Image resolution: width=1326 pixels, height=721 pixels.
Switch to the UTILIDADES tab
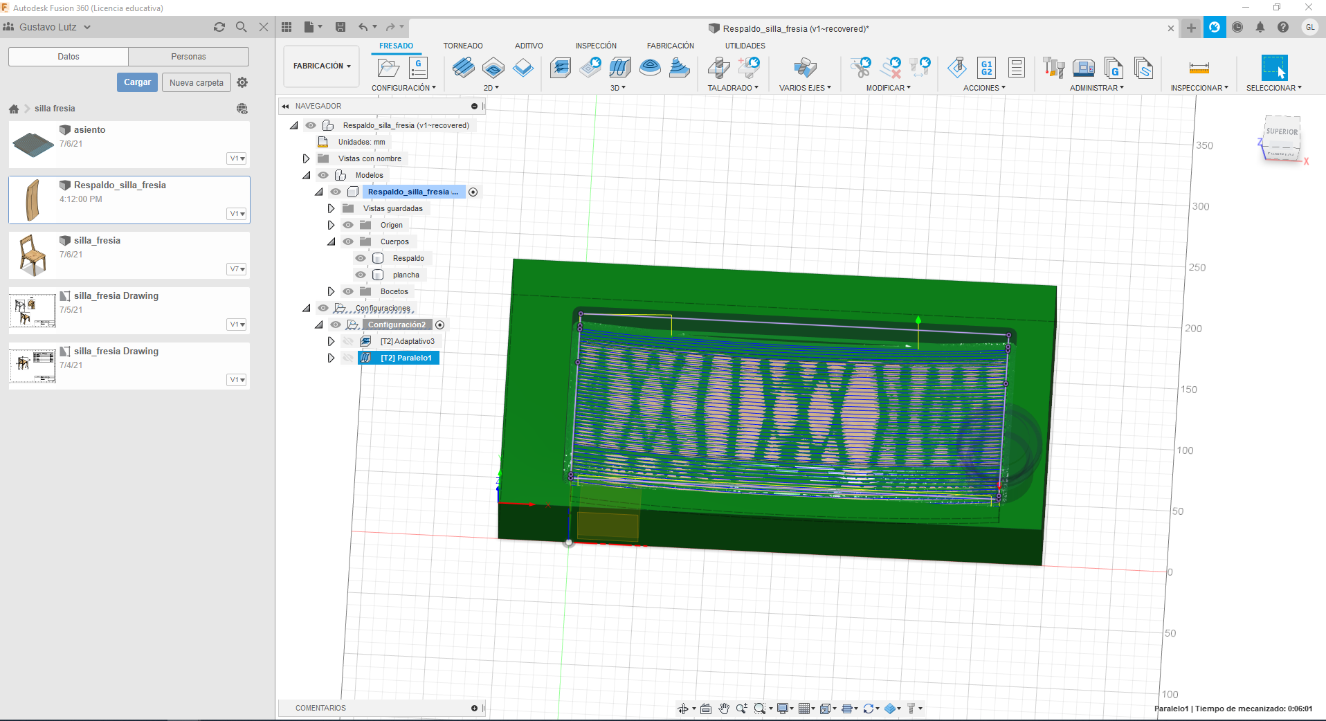[745, 46]
